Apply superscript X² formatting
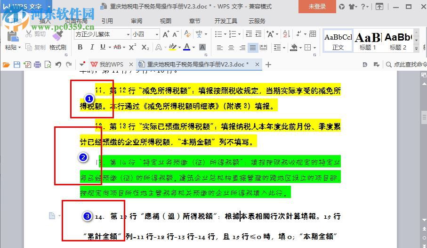427x248 pixels. [x=132, y=47]
